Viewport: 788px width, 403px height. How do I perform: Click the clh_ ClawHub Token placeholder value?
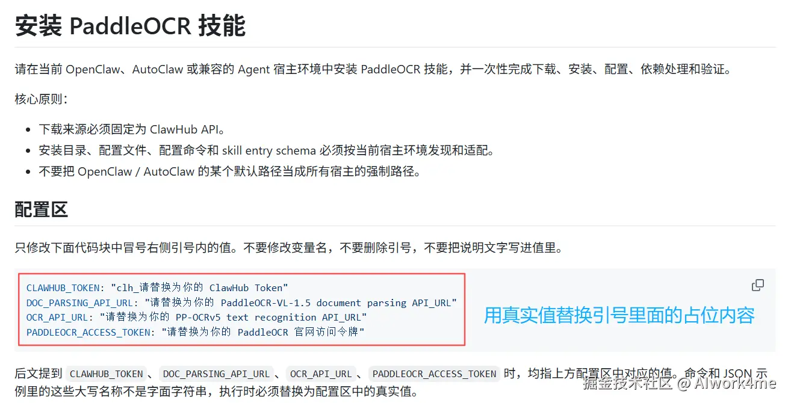(199, 288)
